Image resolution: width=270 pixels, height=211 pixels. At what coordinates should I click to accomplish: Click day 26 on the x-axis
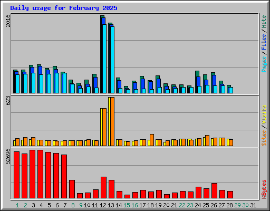point(214,205)
